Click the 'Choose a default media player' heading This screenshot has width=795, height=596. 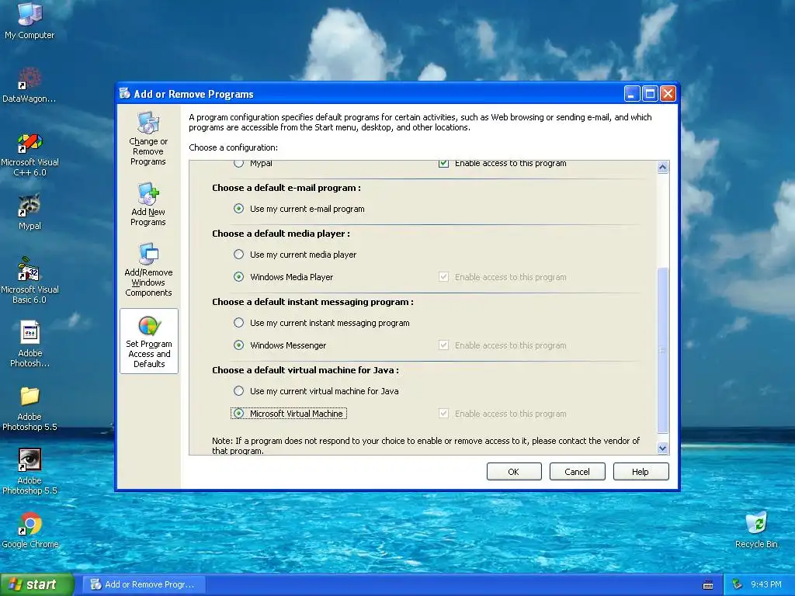[281, 234]
